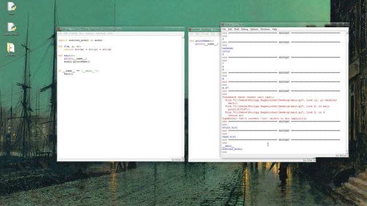Image resolution: width=367 pixels, height=206 pixels.
Task: Click 'def main():' line in main.py editor
Action: (x=67, y=56)
